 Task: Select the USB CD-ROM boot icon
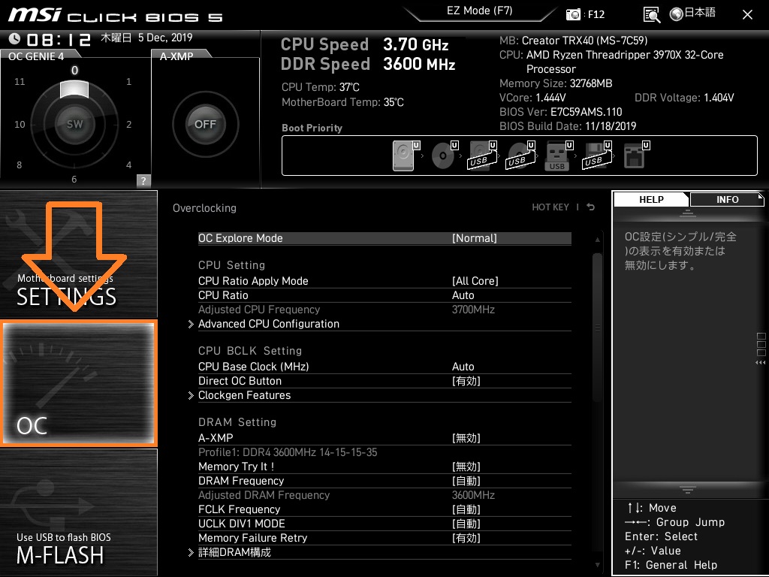(520, 155)
